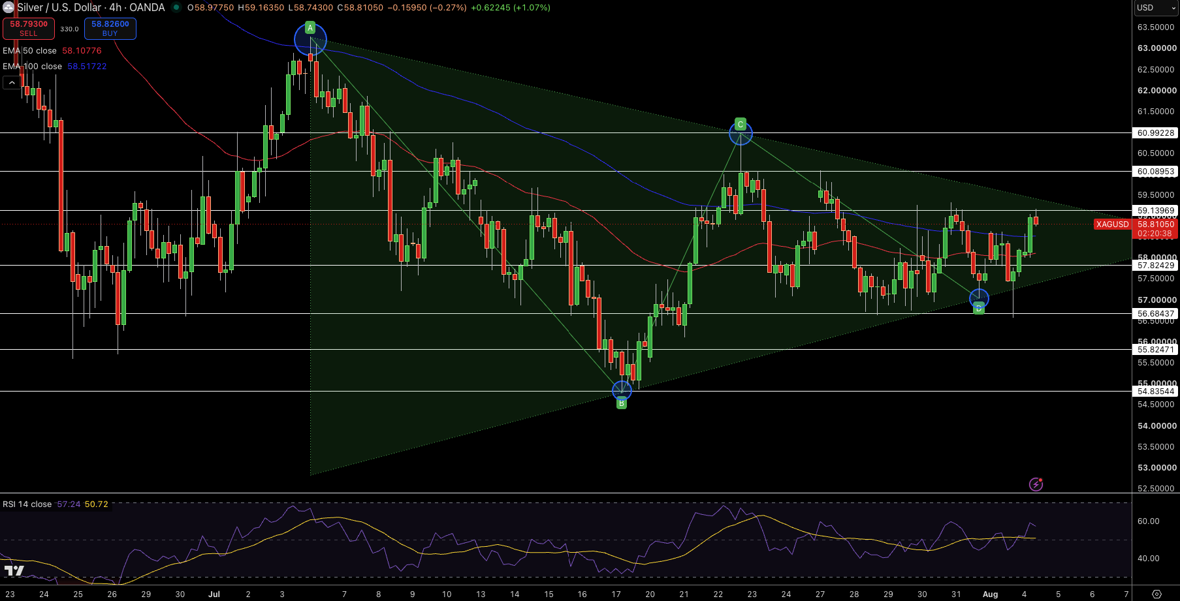Image resolution: width=1180 pixels, height=601 pixels.
Task: Click the 56.68437 price label on the axis
Action: click(x=1156, y=314)
